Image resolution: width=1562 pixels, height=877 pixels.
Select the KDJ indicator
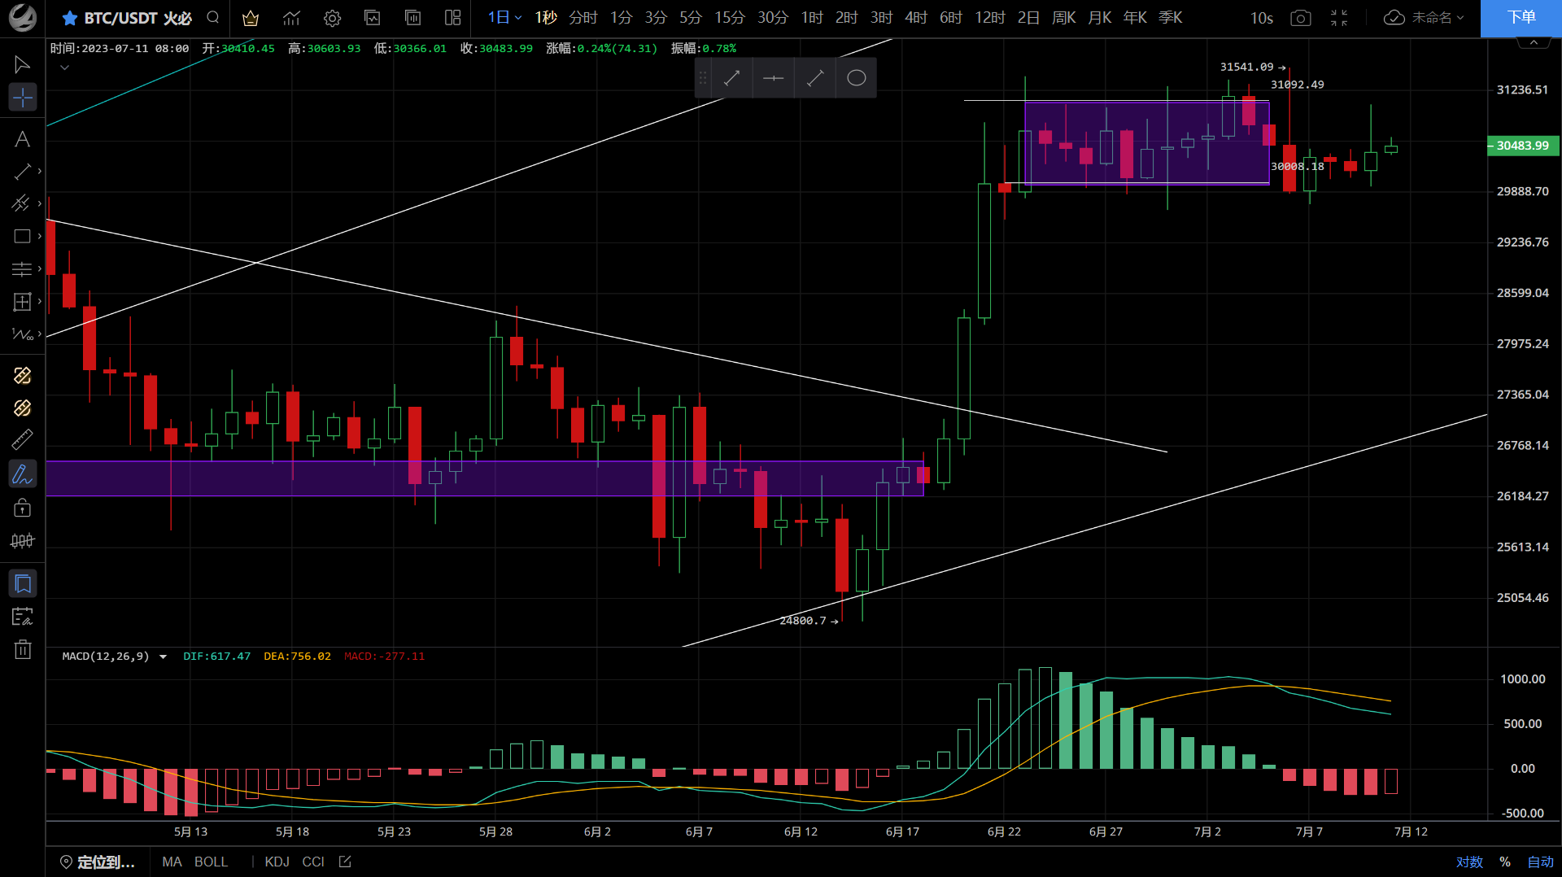click(277, 862)
